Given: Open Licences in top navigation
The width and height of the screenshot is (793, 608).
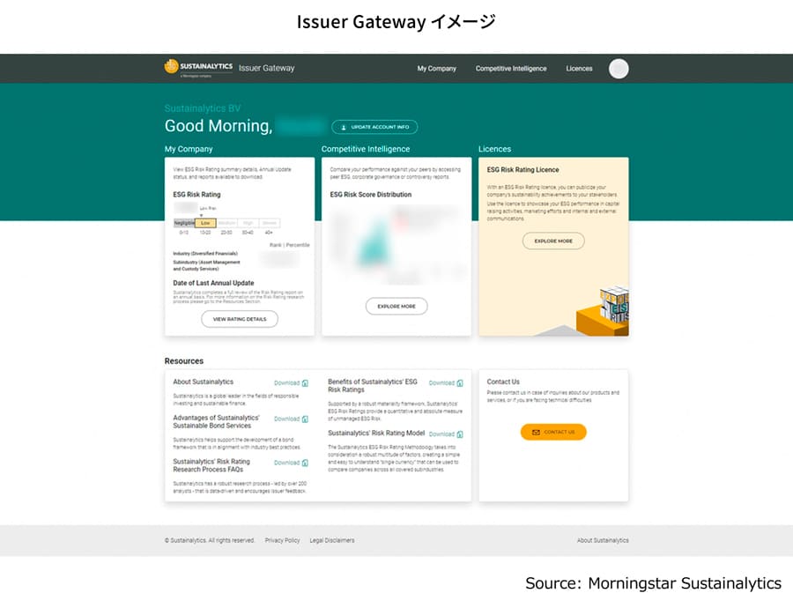Looking at the screenshot, I should pyautogui.click(x=579, y=68).
